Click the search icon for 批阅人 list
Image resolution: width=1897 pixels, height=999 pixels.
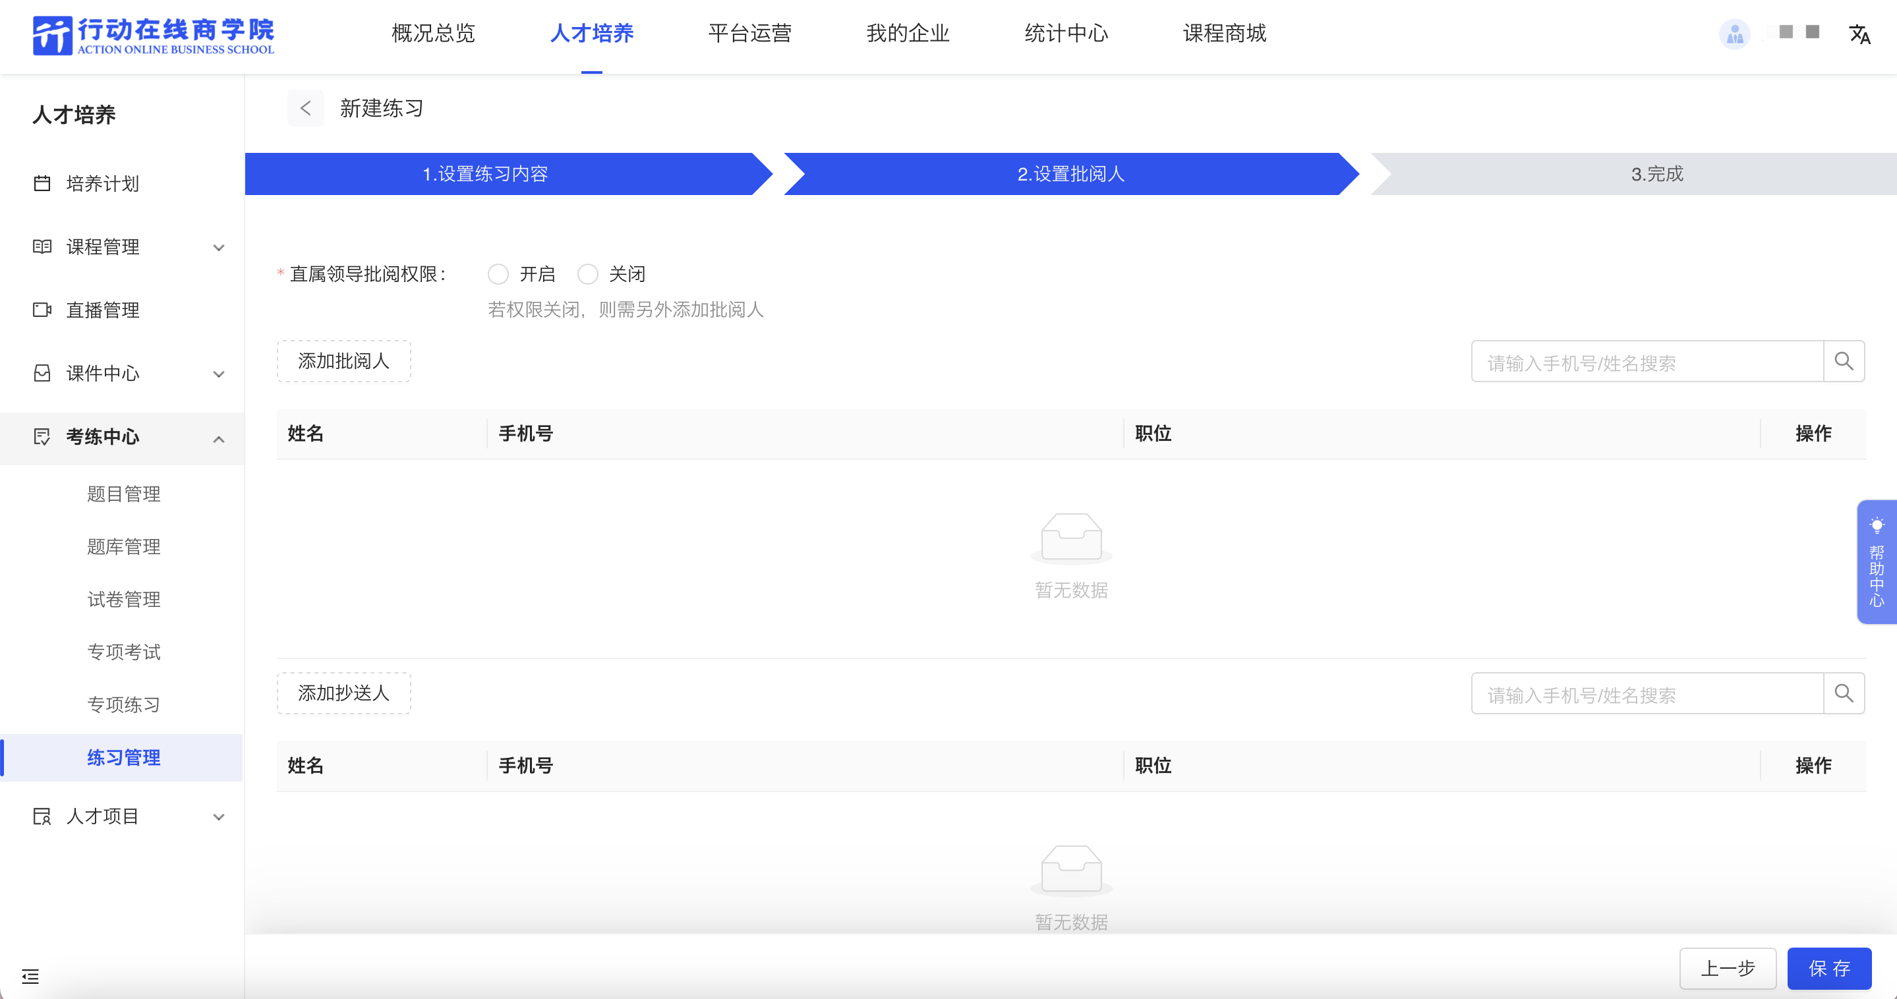(x=1844, y=360)
